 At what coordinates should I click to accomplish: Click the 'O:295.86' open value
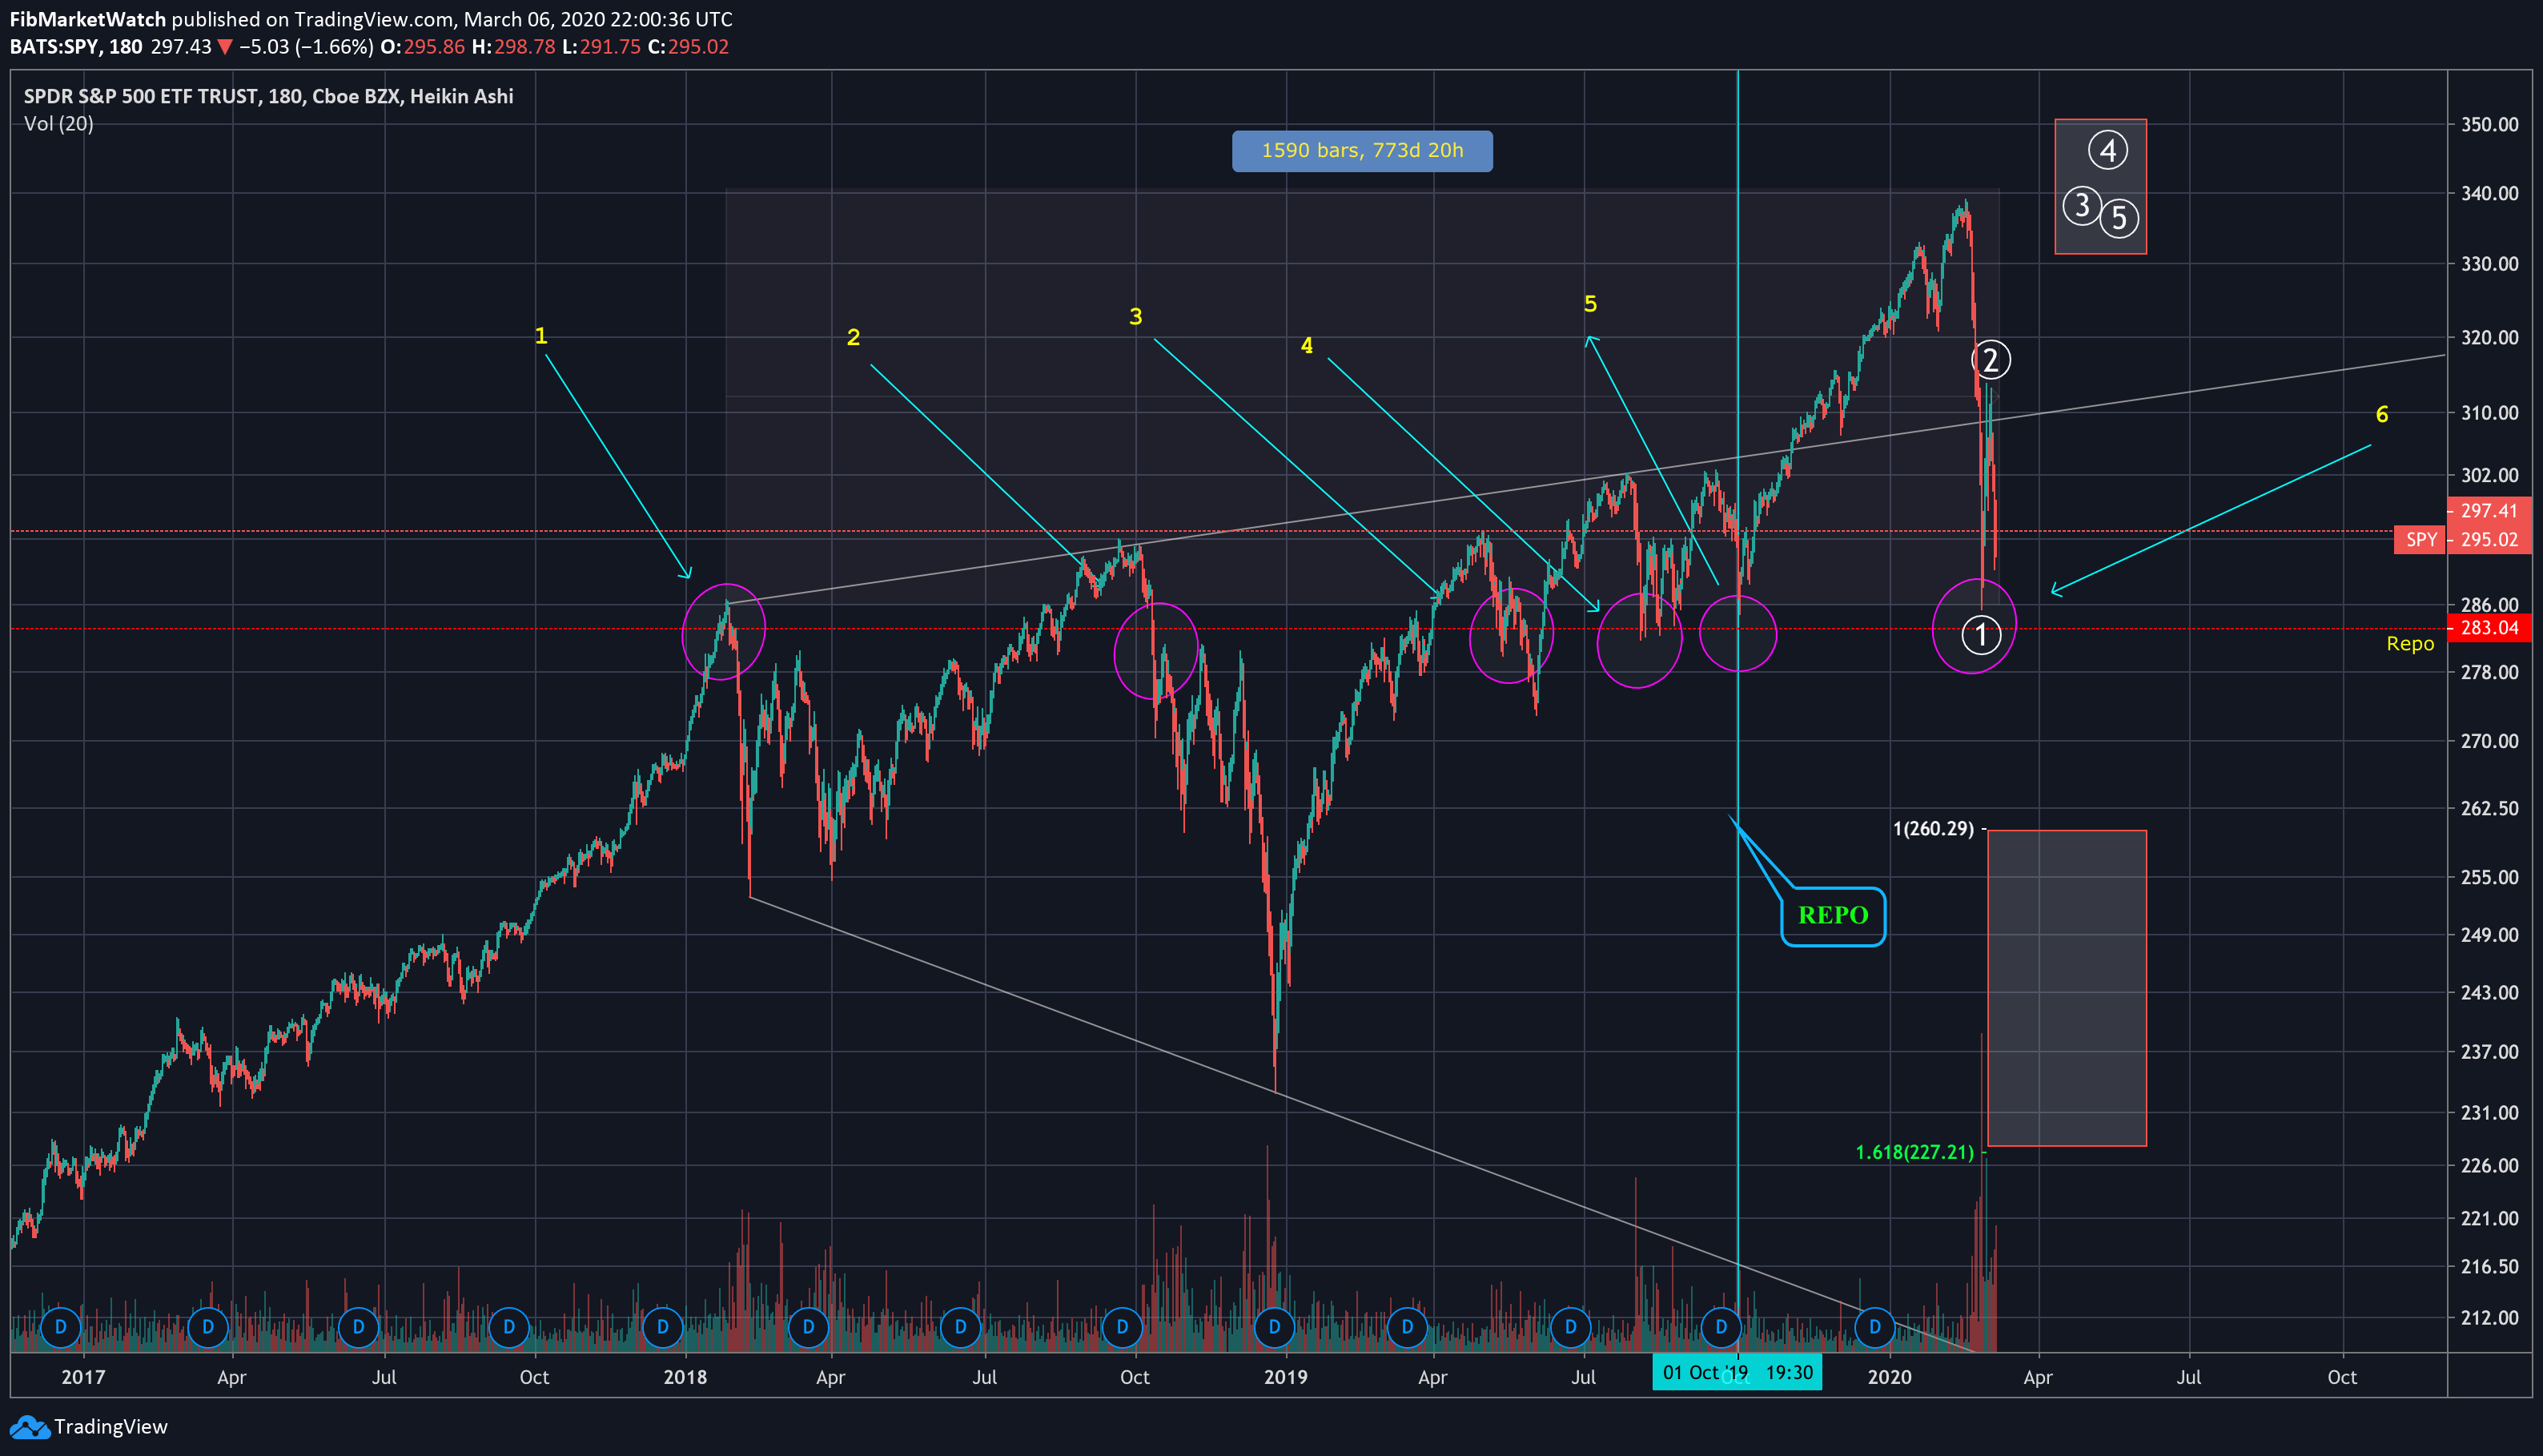coord(422,47)
